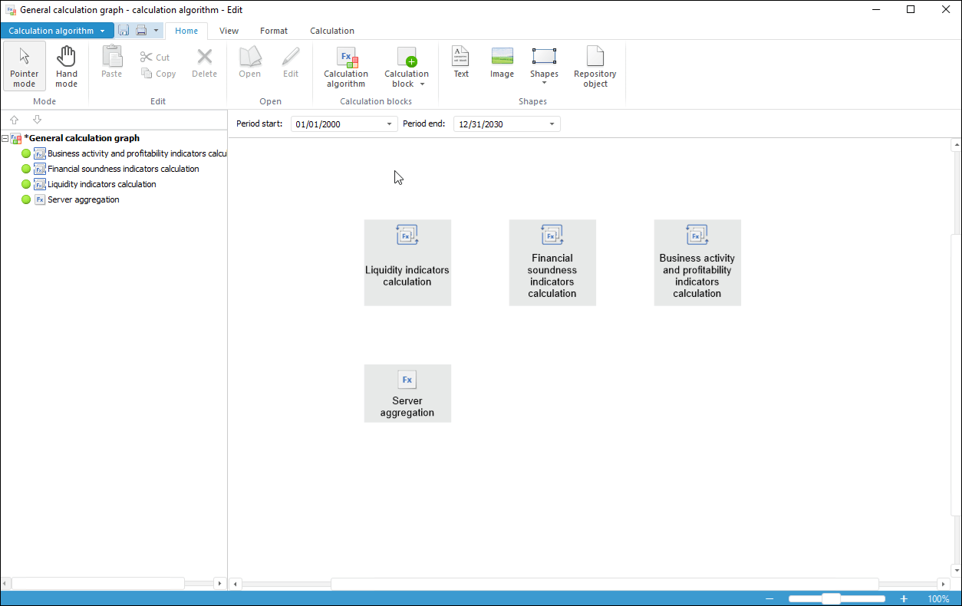Add a Text shape
This screenshot has height=606, width=962.
(x=461, y=62)
